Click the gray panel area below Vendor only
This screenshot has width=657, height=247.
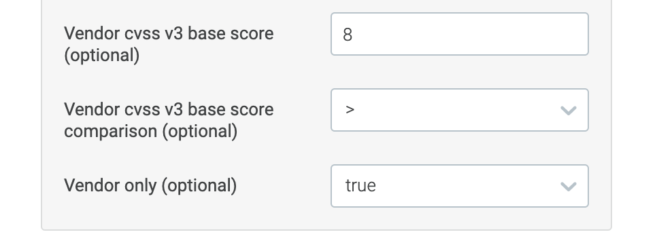(326, 218)
